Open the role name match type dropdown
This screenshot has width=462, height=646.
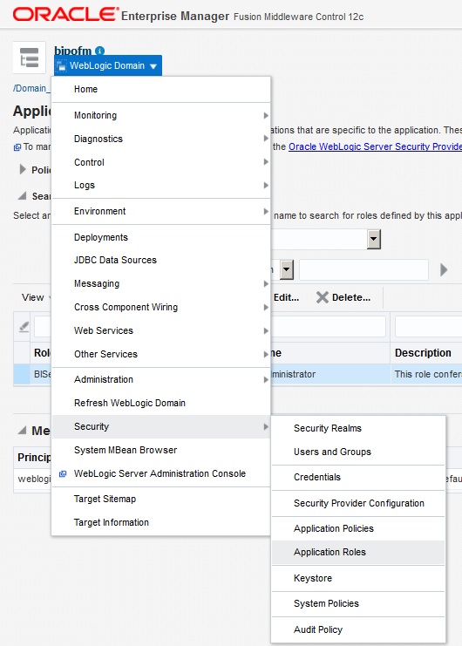click(x=287, y=270)
